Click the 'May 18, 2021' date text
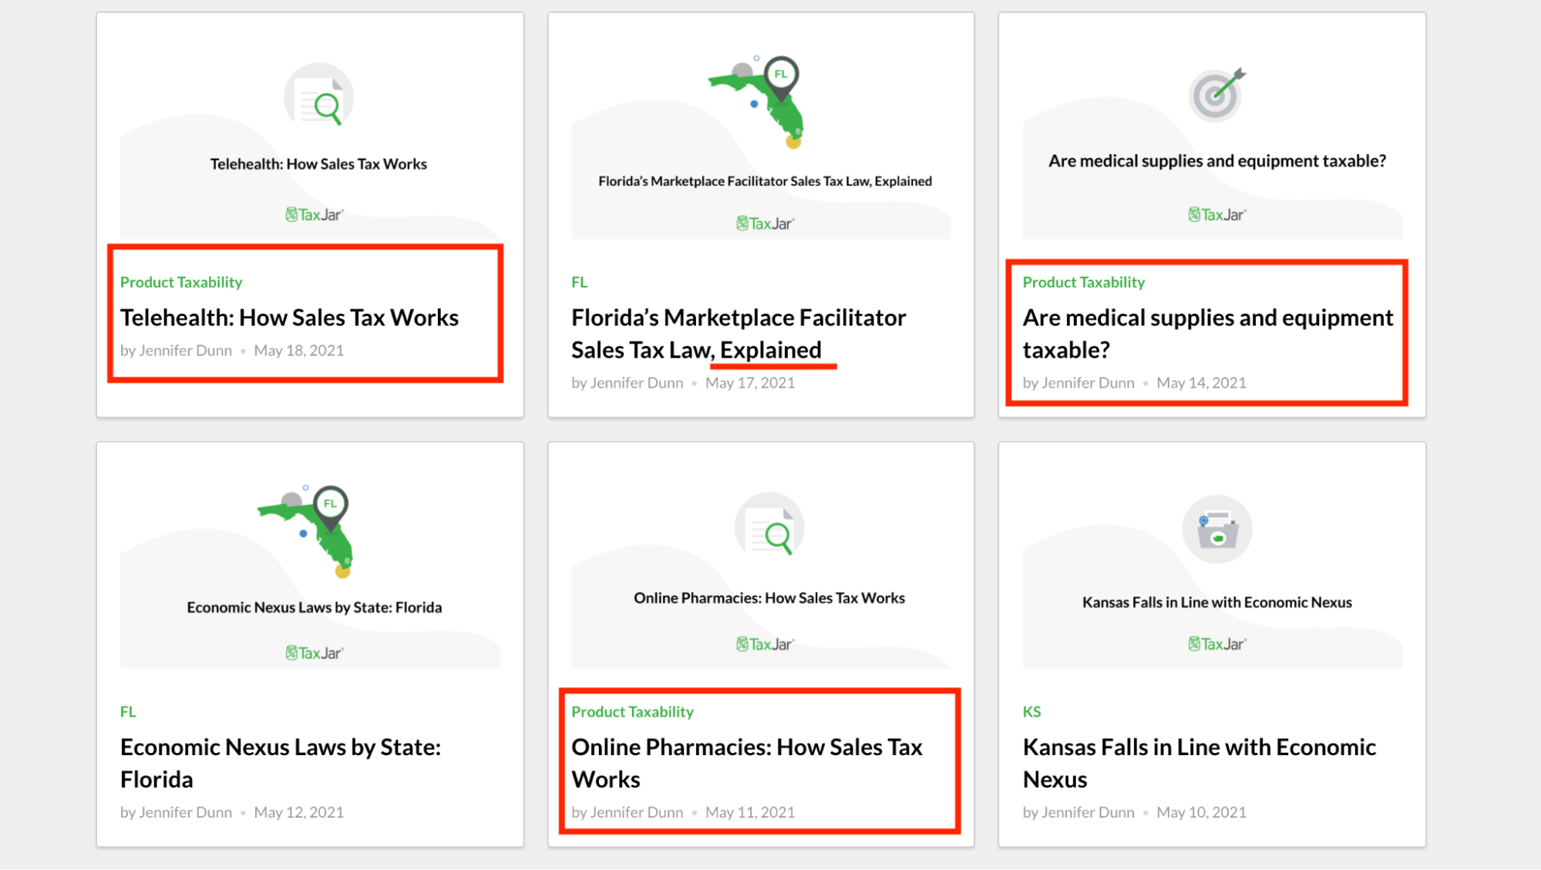The width and height of the screenshot is (1541, 870). coord(299,351)
